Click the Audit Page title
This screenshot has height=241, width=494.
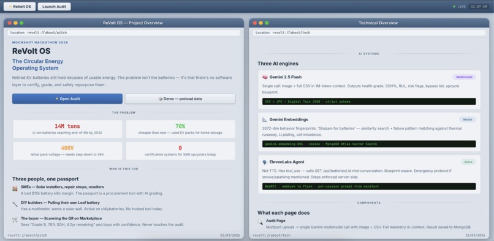(x=276, y=221)
